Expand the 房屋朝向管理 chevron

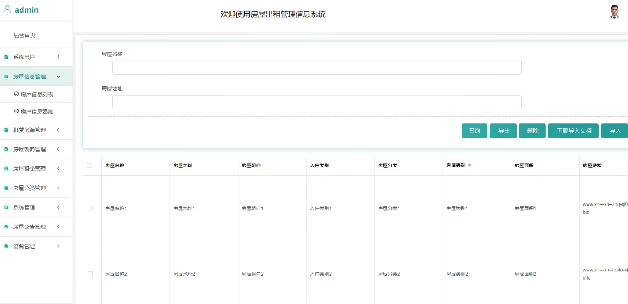pyautogui.click(x=58, y=149)
